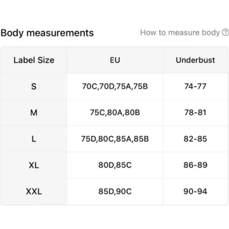229x229 pixels.
Task: Select the Underbust column header
Action: [195, 60]
